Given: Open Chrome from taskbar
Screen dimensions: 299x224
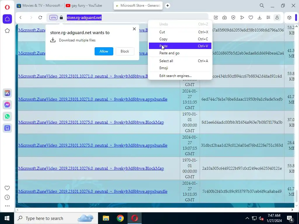Looking at the screenshot, I should [120, 218].
